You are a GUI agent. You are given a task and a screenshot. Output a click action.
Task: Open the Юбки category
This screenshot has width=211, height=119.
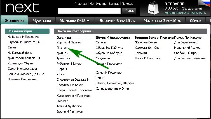(60, 74)
